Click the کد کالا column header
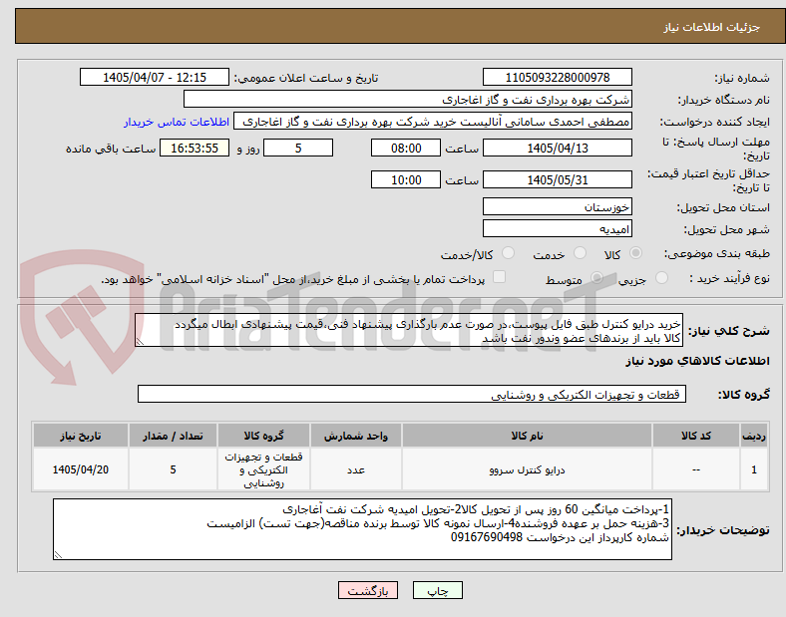The width and height of the screenshot is (786, 617). [x=696, y=436]
